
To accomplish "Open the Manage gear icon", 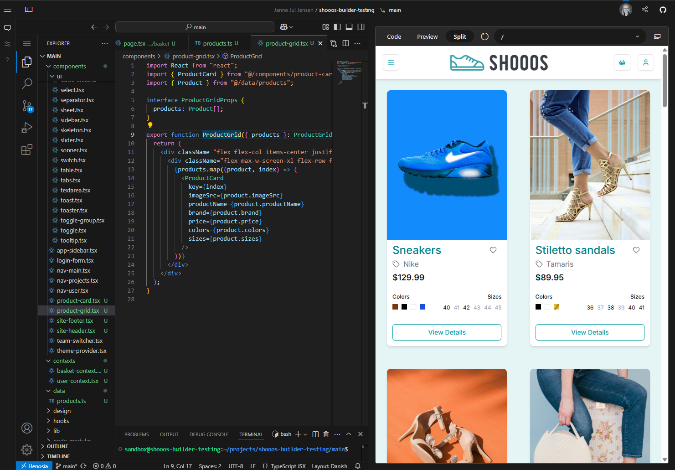I will coord(27,450).
